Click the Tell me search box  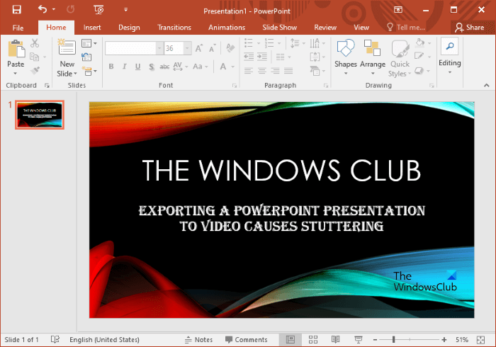406,28
